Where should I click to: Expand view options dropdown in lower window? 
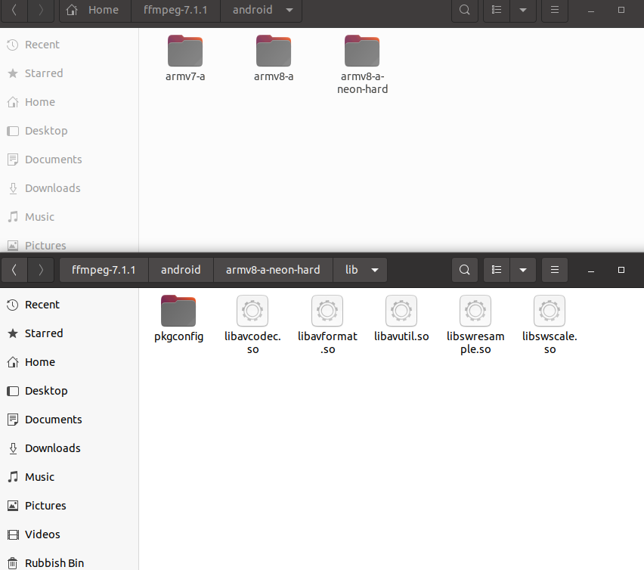coord(523,270)
